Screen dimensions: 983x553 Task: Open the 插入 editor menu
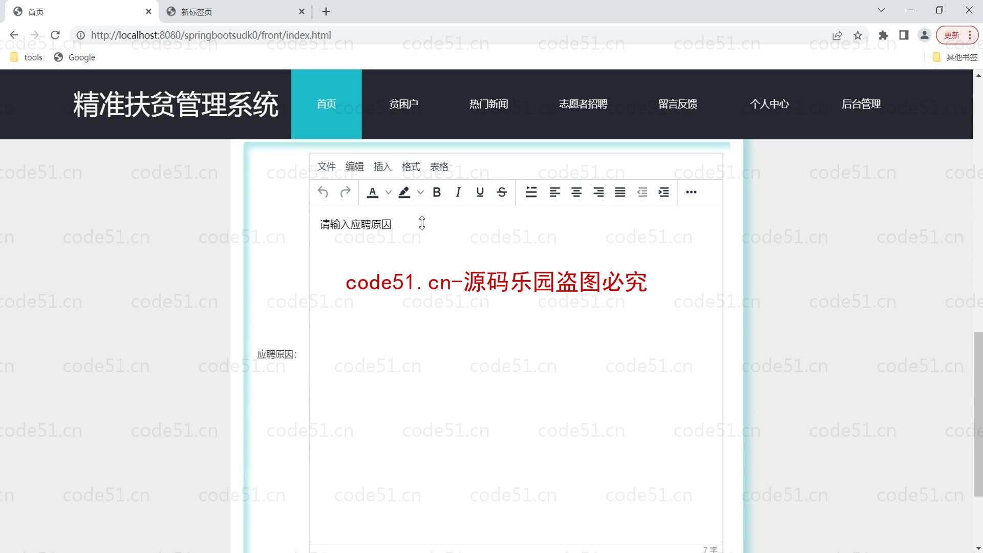pyautogui.click(x=382, y=166)
